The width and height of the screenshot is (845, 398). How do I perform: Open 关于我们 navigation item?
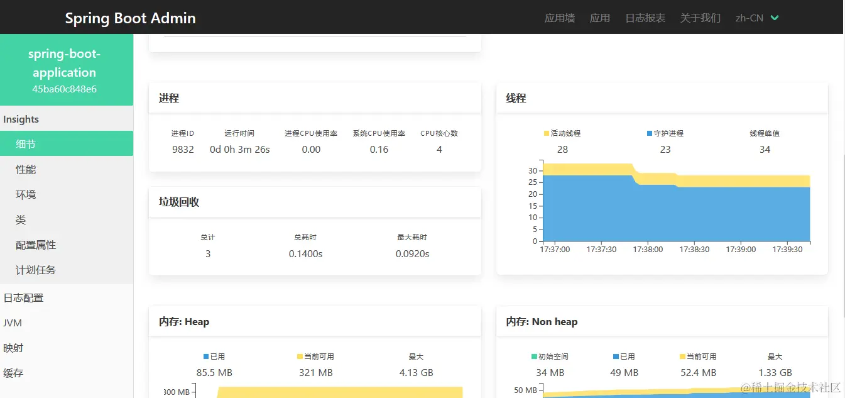point(701,18)
